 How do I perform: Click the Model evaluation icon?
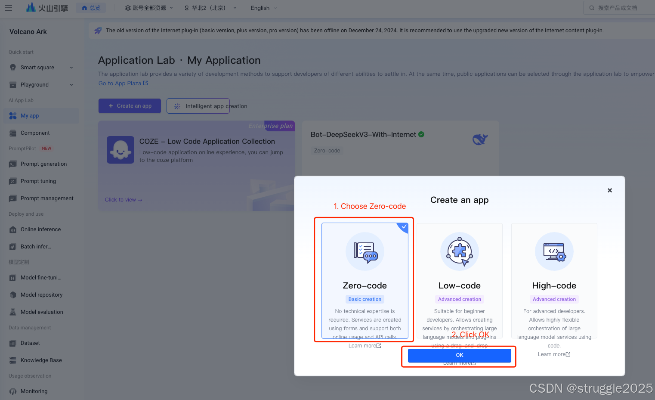coord(13,312)
